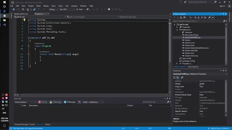This screenshot has width=232, height=130.
Task: Click the feedback icon in title bar
Action: click(185, 2)
